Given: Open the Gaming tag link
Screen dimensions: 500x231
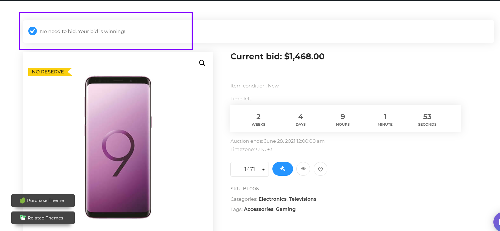Looking at the screenshot, I should click(x=286, y=209).
